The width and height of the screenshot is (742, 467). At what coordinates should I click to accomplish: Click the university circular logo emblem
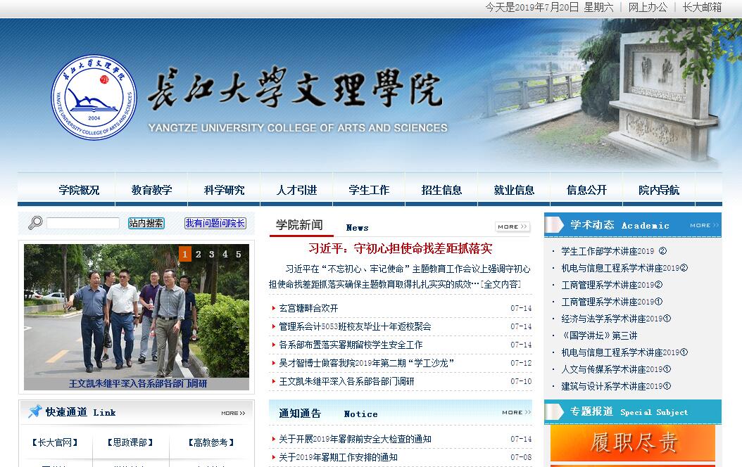(94, 97)
